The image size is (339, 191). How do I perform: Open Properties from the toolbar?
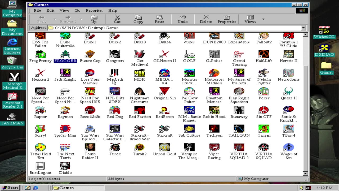(x=227, y=19)
